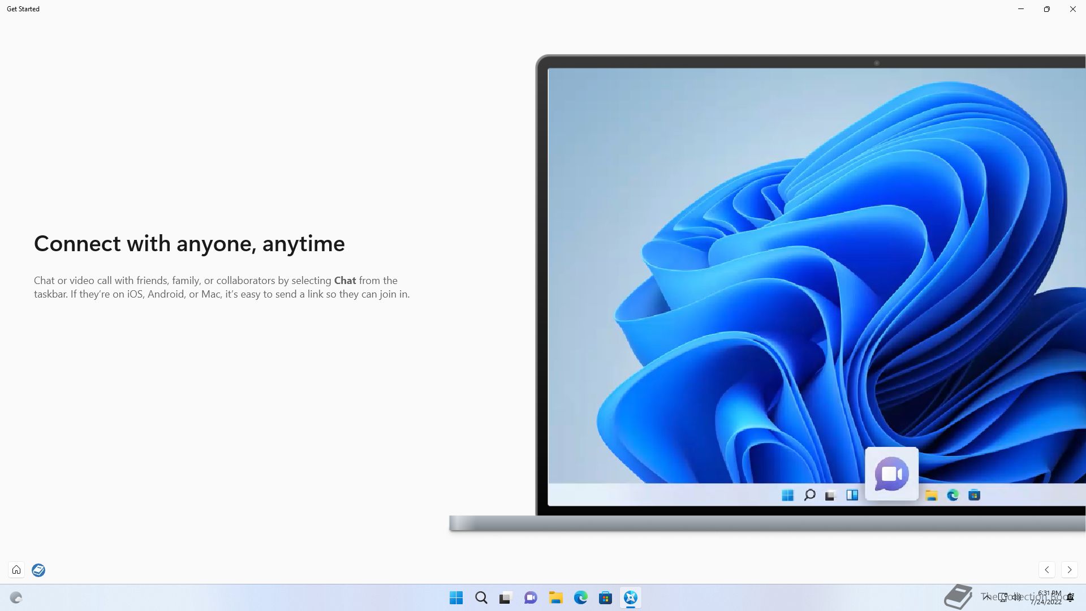The image size is (1086, 611).
Task: Open File Explorer from the taskbar
Action: 555,597
